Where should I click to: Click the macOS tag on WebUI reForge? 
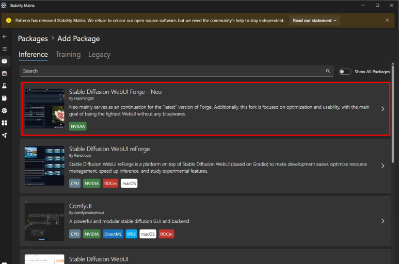tap(129, 184)
